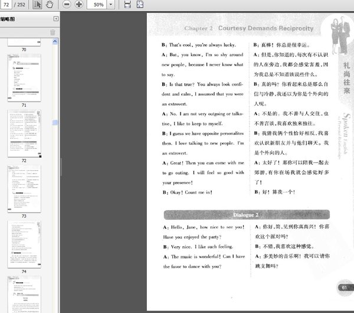Click the Dialogue 2 heading bar
Image resolution: width=354 pixels, height=313 pixels.
pos(247,214)
